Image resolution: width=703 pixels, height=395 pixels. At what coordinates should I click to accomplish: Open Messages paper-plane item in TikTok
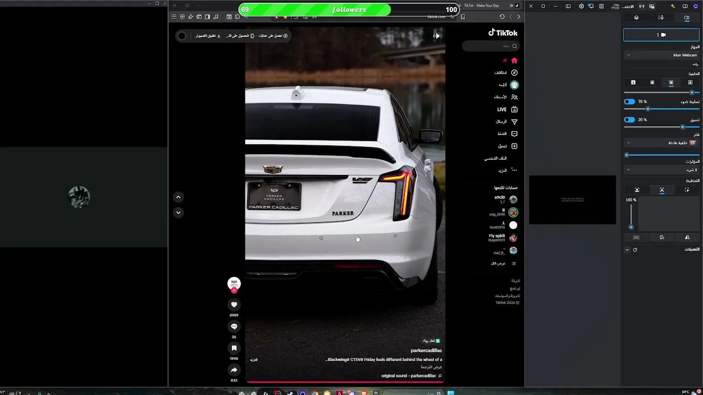tap(507, 121)
